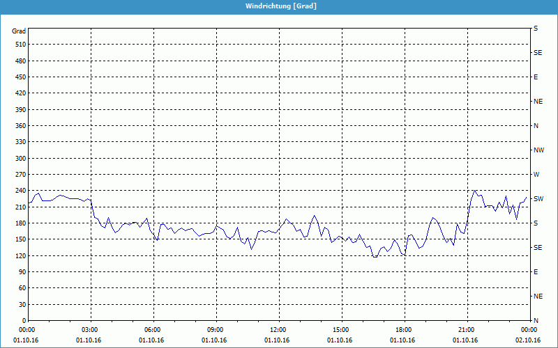The width and height of the screenshot is (558, 348).
Task: Click the 12:00 time axis label
Action: [x=278, y=330]
